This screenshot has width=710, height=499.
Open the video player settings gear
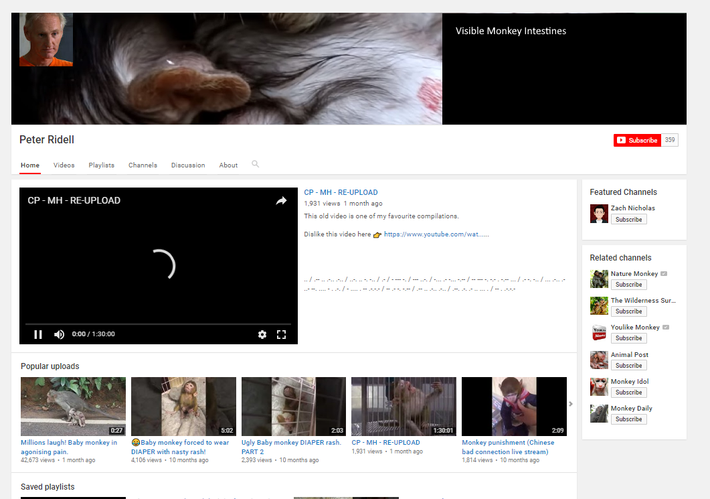pyautogui.click(x=262, y=334)
